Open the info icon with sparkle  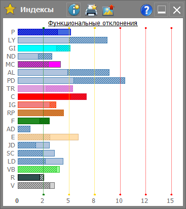(x=73, y=10)
